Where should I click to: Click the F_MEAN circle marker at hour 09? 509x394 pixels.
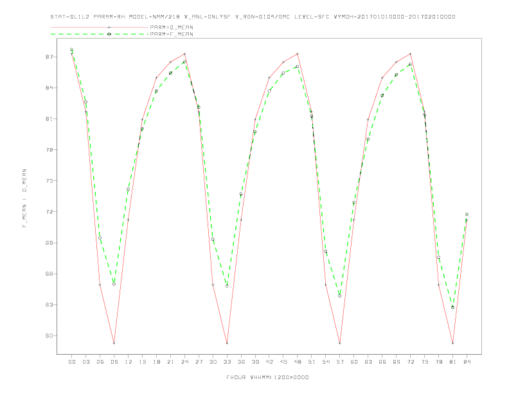point(114,284)
